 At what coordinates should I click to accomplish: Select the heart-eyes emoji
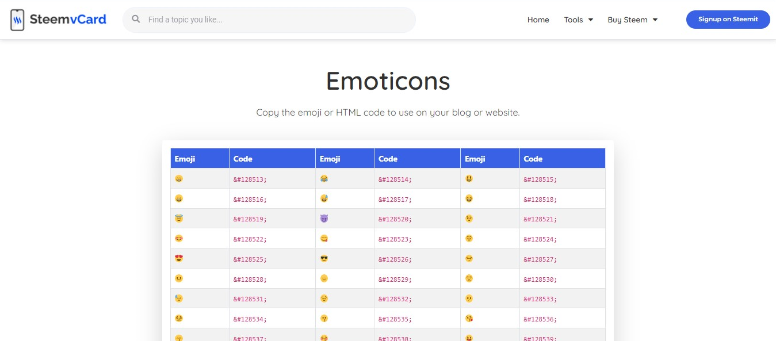pos(179,258)
